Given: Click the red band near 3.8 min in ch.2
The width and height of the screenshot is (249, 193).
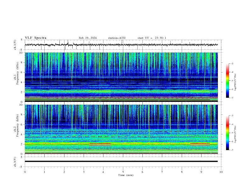Looking at the screenshot, I should [100, 144].
